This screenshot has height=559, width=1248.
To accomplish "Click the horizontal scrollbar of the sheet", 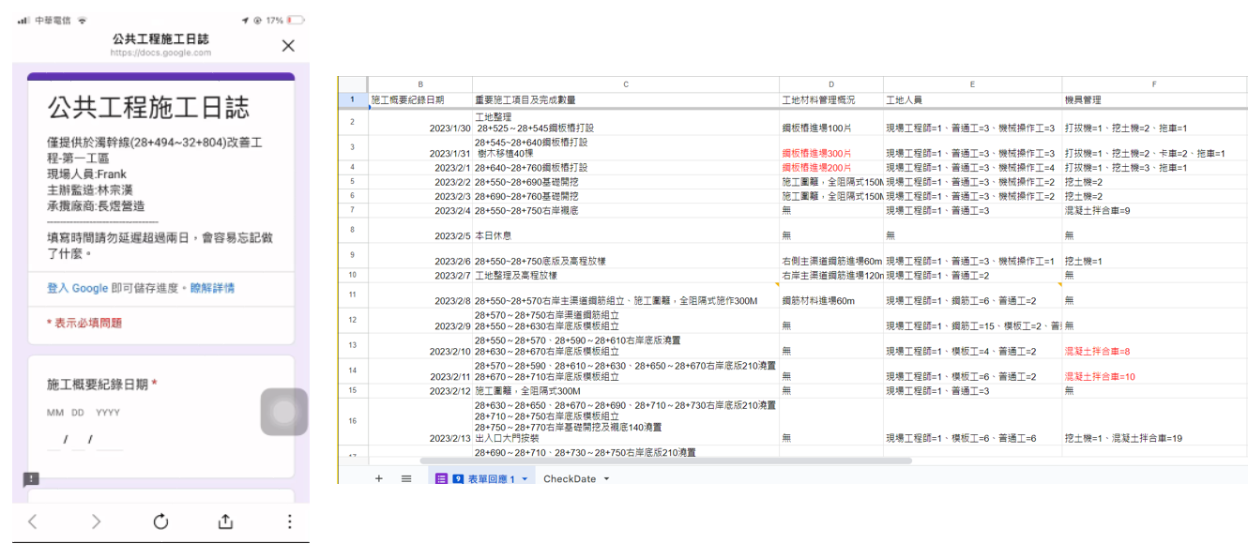I will (x=665, y=461).
